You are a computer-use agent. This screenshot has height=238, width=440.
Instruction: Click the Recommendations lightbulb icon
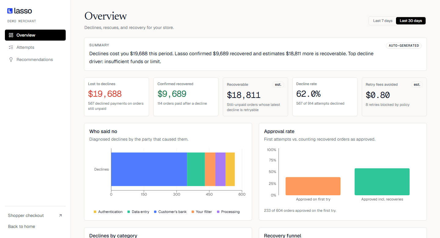click(x=11, y=60)
